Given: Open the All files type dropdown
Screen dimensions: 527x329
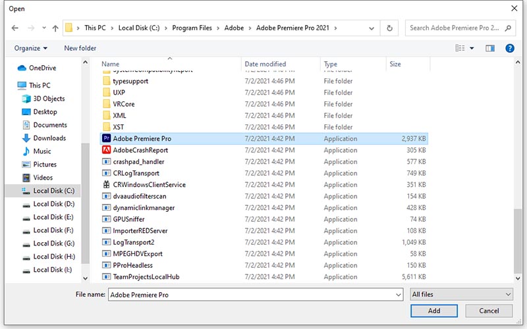Looking at the screenshot, I should click(x=461, y=294).
